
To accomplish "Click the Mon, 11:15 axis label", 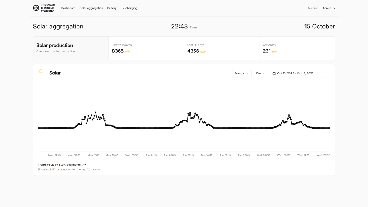I will click(93, 155).
